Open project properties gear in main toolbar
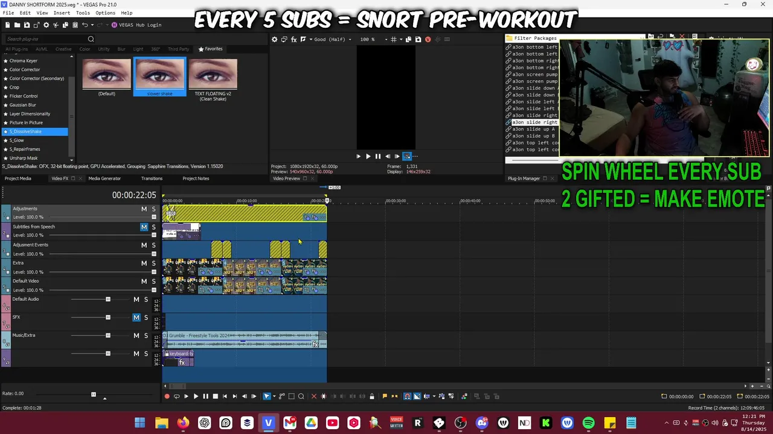This screenshot has height=434, width=773. point(46,25)
